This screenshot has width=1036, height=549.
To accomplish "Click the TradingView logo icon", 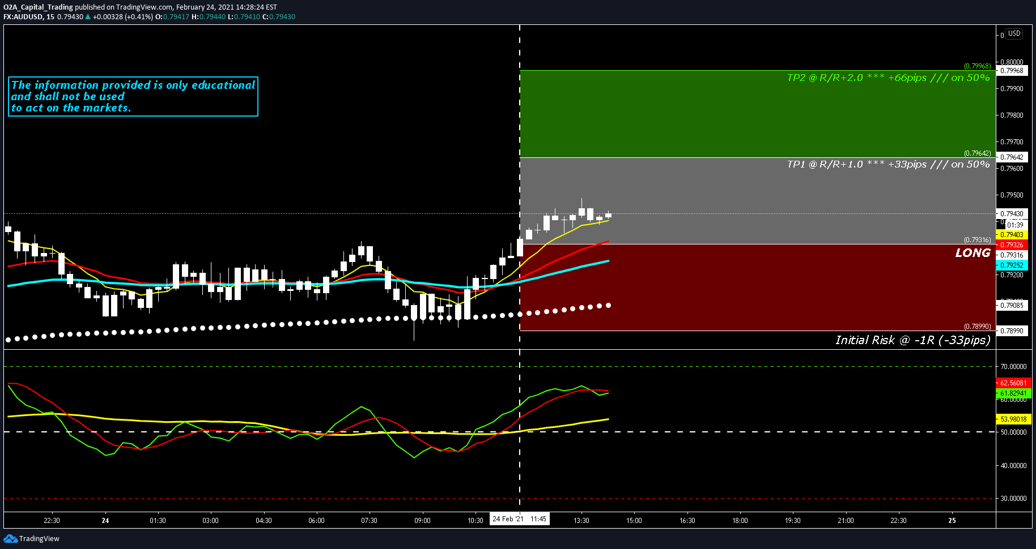I will (x=10, y=538).
